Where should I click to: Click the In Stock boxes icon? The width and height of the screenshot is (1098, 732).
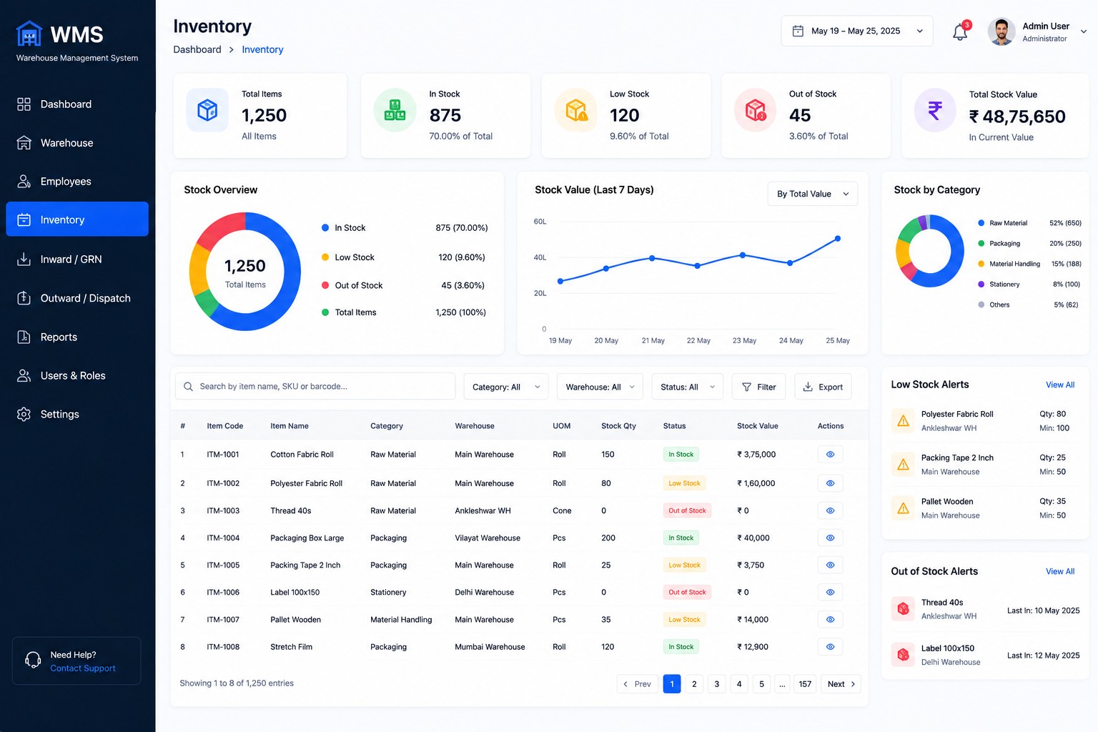tap(395, 110)
